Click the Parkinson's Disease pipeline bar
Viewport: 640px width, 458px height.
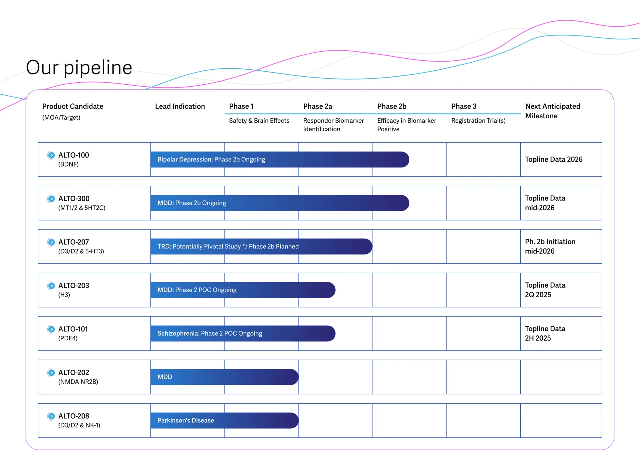tap(224, 420)
